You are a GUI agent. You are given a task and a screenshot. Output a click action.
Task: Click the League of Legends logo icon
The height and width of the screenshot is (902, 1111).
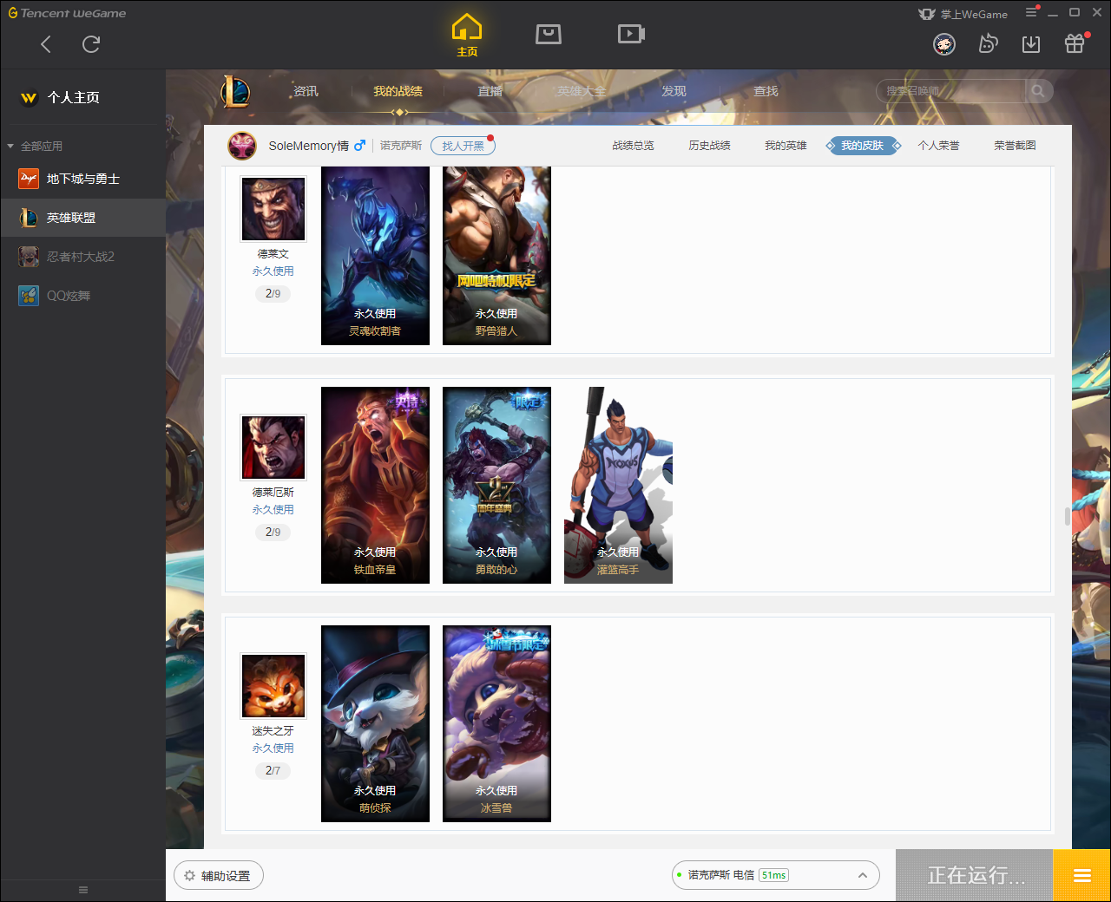[235, 91]
